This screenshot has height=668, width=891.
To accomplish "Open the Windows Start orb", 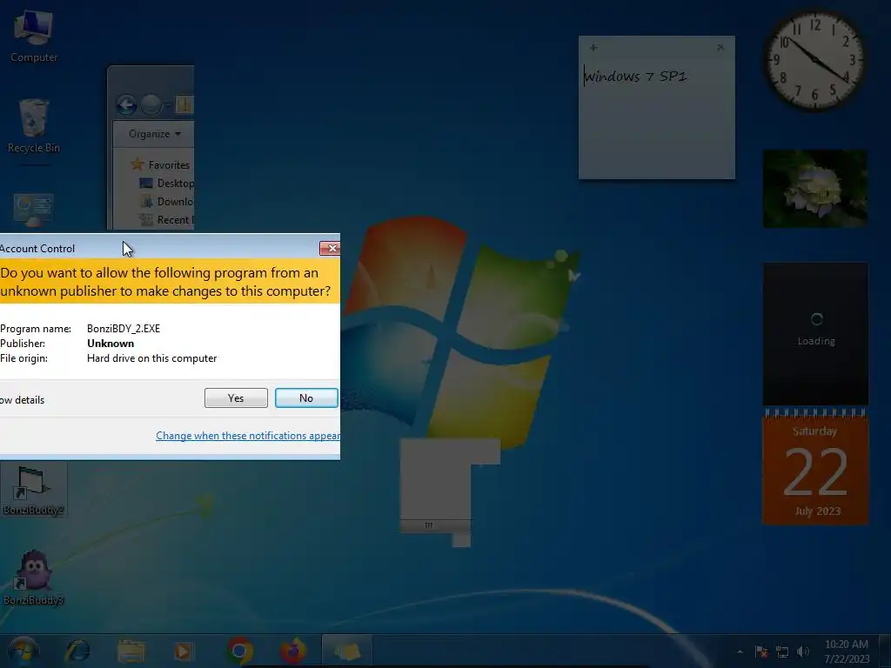I will tap(23, 651).
